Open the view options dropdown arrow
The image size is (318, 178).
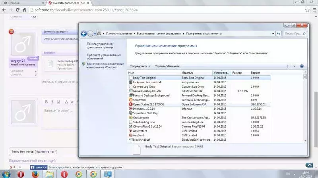[294, 66]
